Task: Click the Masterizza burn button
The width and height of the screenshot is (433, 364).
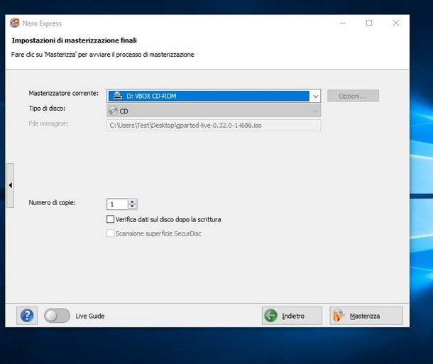Action: (x=366, y=316)
